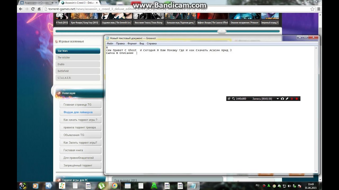
Task: Click the Chrome back arrow
Action: [x=21, y=9]
